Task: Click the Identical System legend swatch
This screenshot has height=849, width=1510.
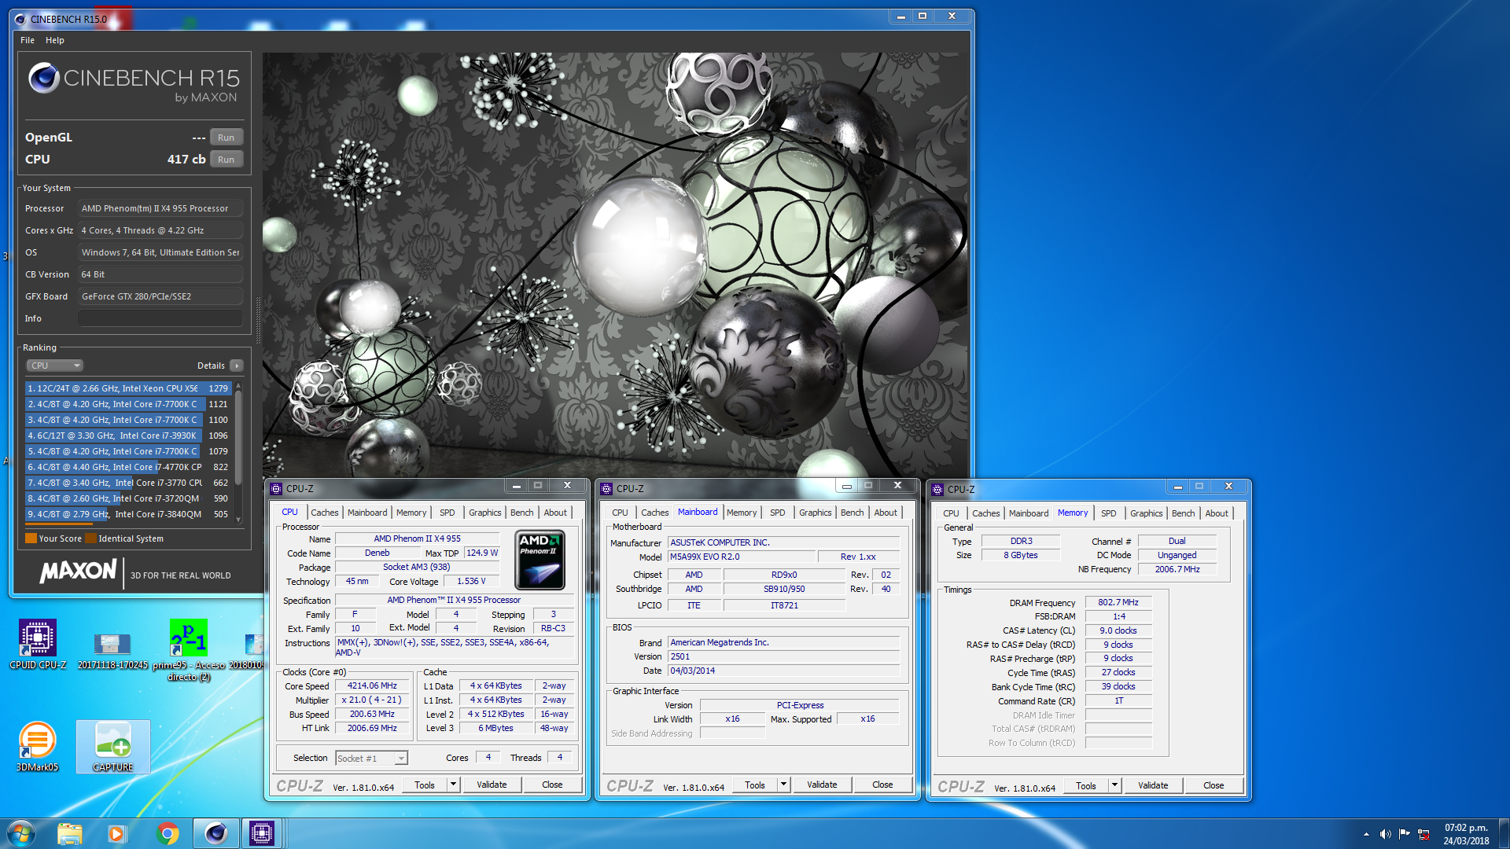Action: pos(90,538)
